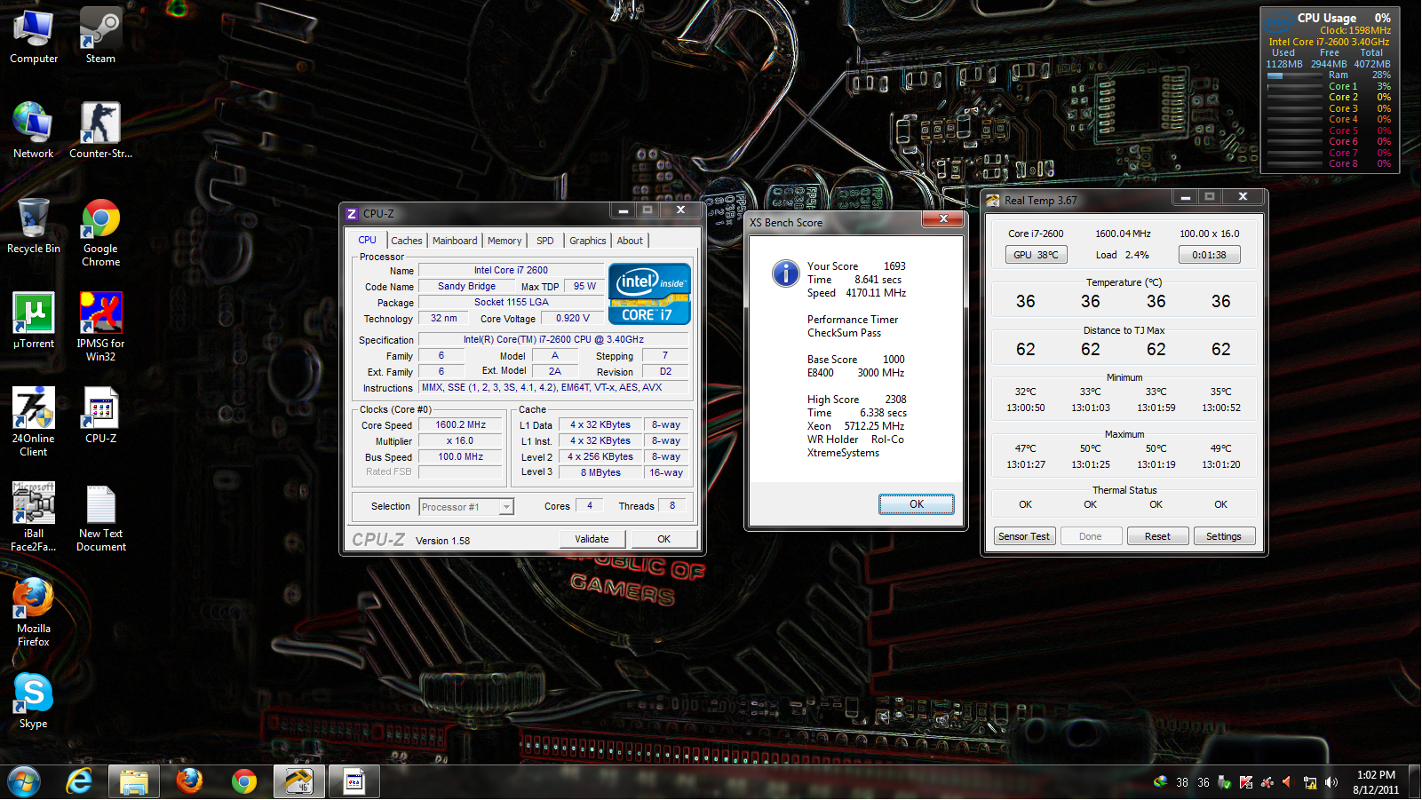The image size is (1422, 800).
Task: Open the Google Chrome desktop shortcut
Action: point(100,232)
